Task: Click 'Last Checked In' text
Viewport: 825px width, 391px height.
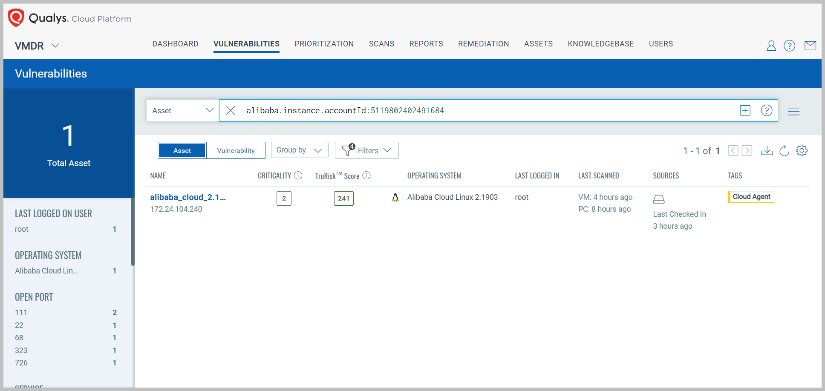Action: [679, 214]
